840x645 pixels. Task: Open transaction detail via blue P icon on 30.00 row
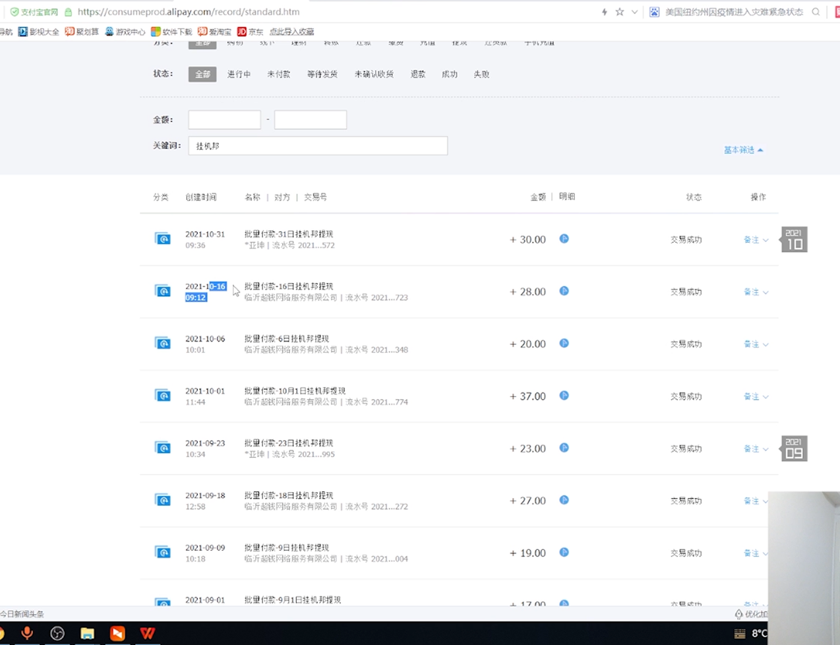tap(564, 239)
